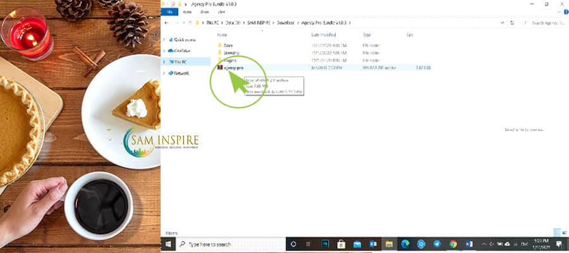The width and height of the screenshot is (569, 253).
Task: Open Photoshop from the taskbar
Action: click(325, 244)
